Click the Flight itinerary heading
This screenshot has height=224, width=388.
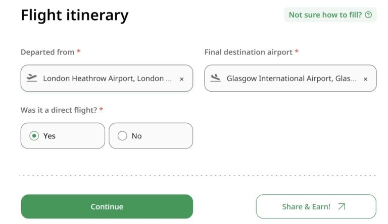point(75,15)
